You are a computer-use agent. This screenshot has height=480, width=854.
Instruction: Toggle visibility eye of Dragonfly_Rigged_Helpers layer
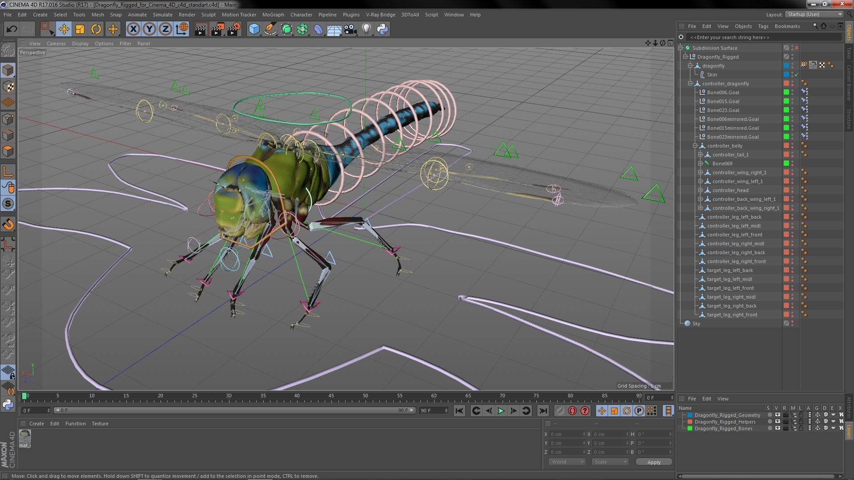(777, 422)
